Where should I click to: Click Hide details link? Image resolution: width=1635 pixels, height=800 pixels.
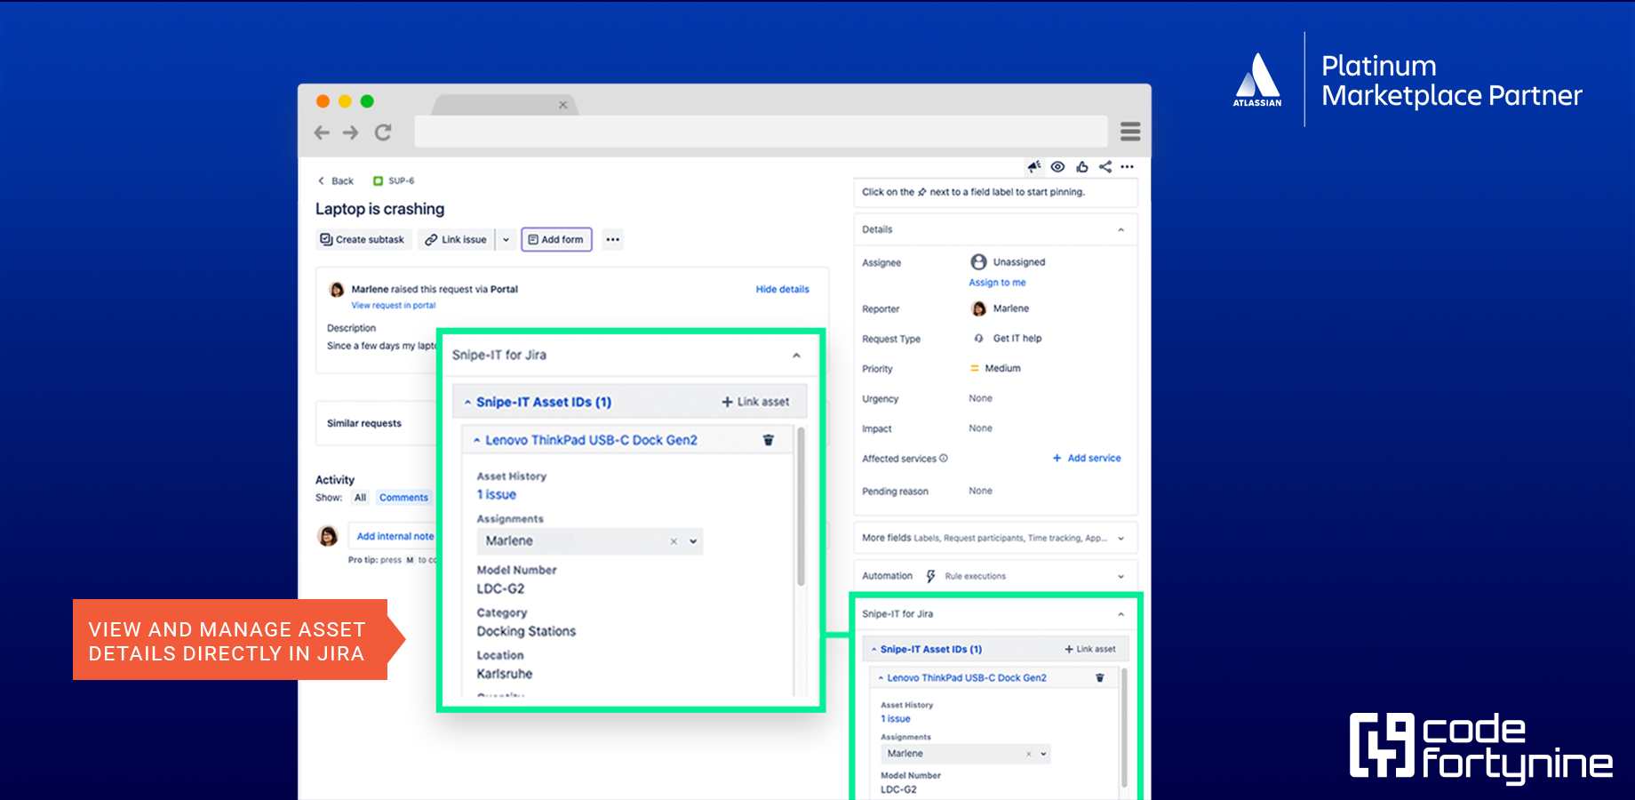782,289
